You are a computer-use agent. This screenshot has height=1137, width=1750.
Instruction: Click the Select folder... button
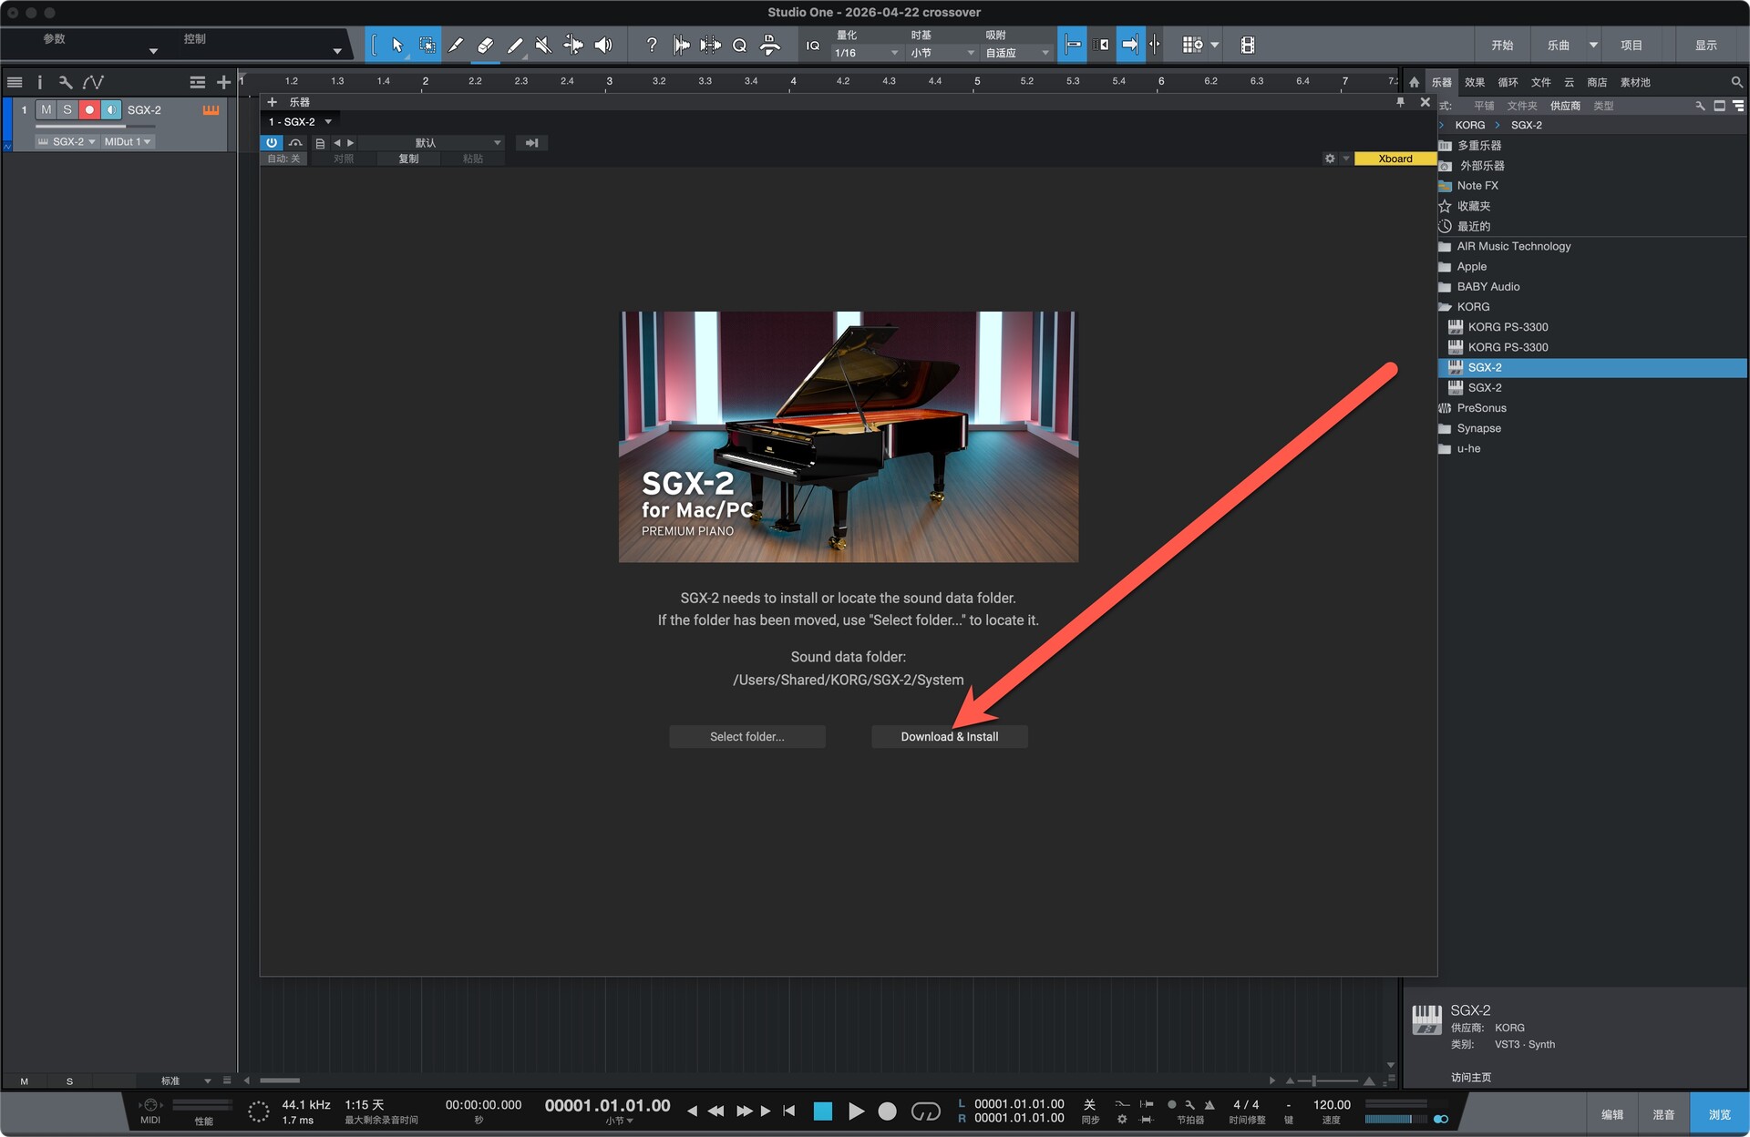[x=746, y=736]
